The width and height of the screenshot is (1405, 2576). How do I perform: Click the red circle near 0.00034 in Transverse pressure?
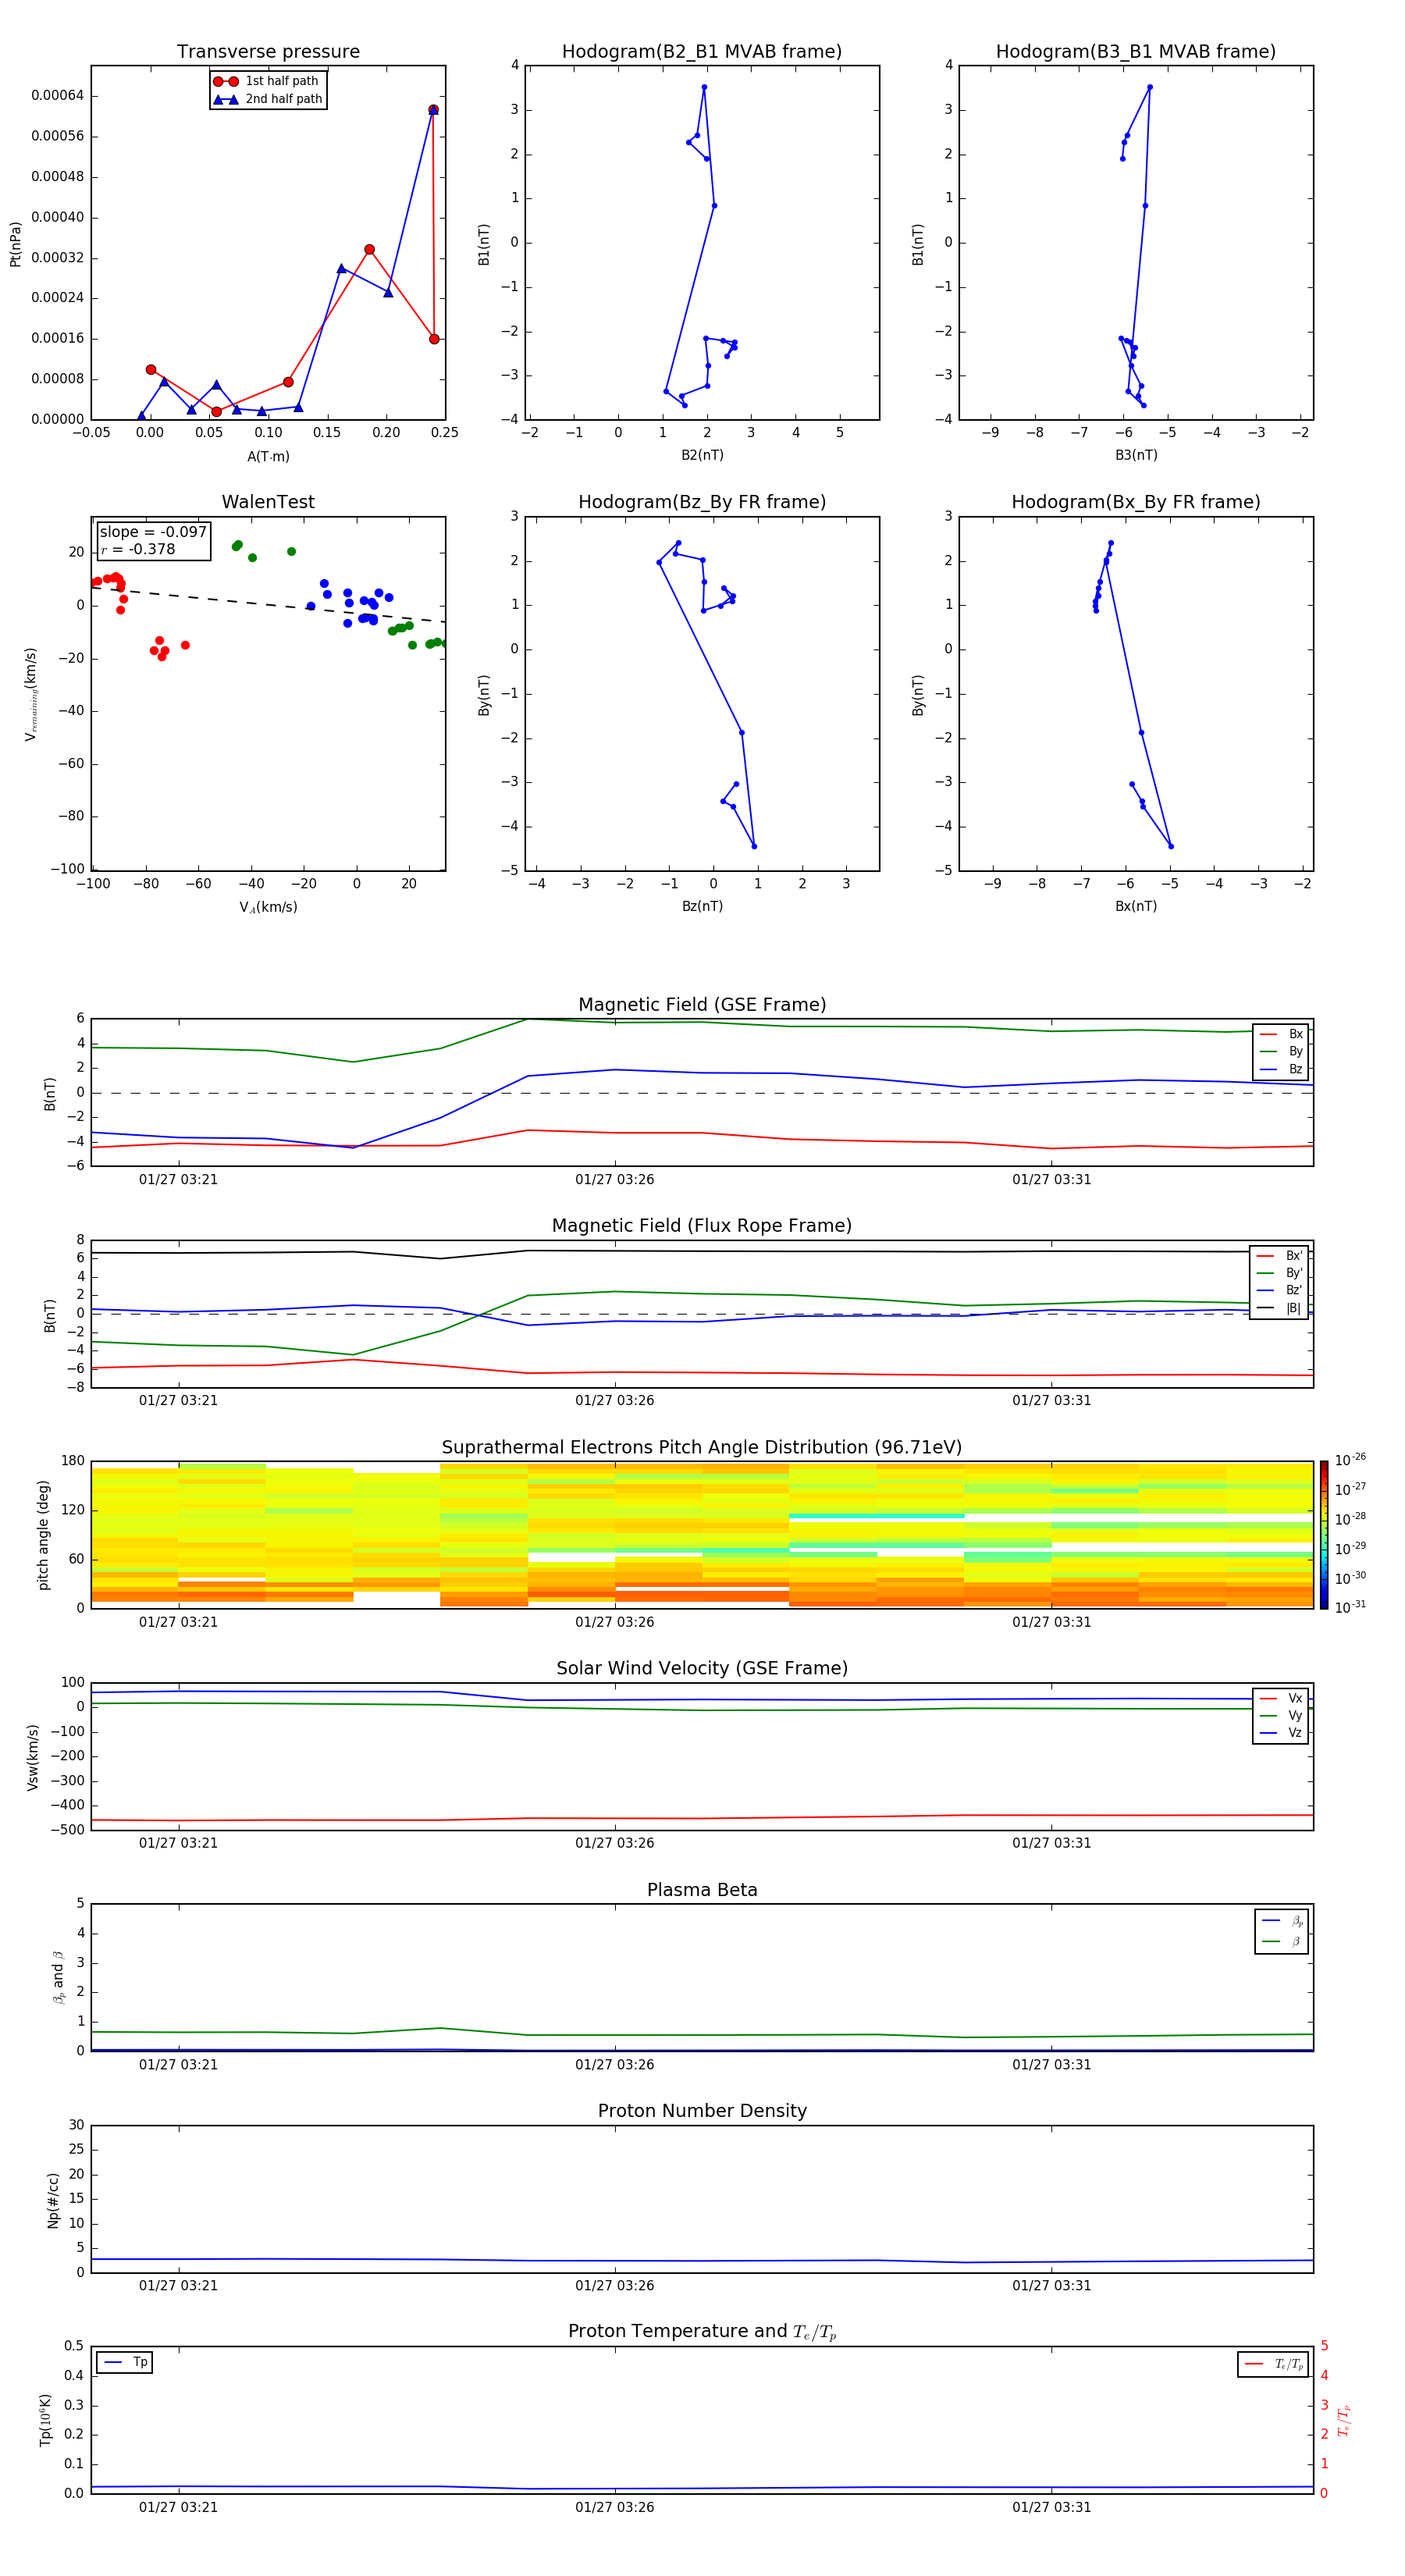(x=369, y=249)
